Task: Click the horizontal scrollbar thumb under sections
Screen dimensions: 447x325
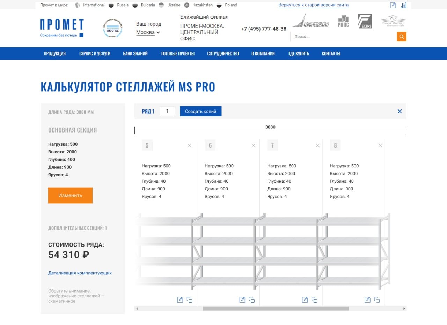Action: point(276,309)
